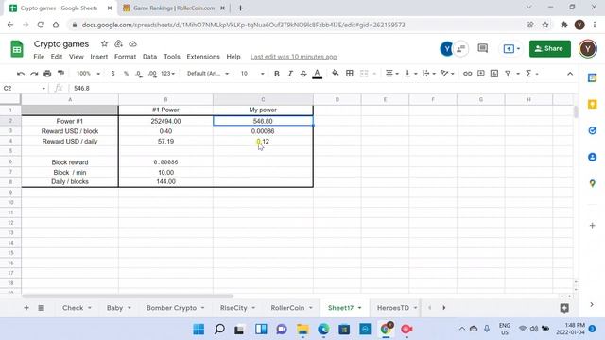The width and height of the screenshot is (605, 340).
Task: Click the Explore button at bottom right
Action: click(564, 308)
